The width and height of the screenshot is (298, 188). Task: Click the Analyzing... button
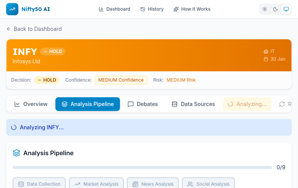click(247, 104)
